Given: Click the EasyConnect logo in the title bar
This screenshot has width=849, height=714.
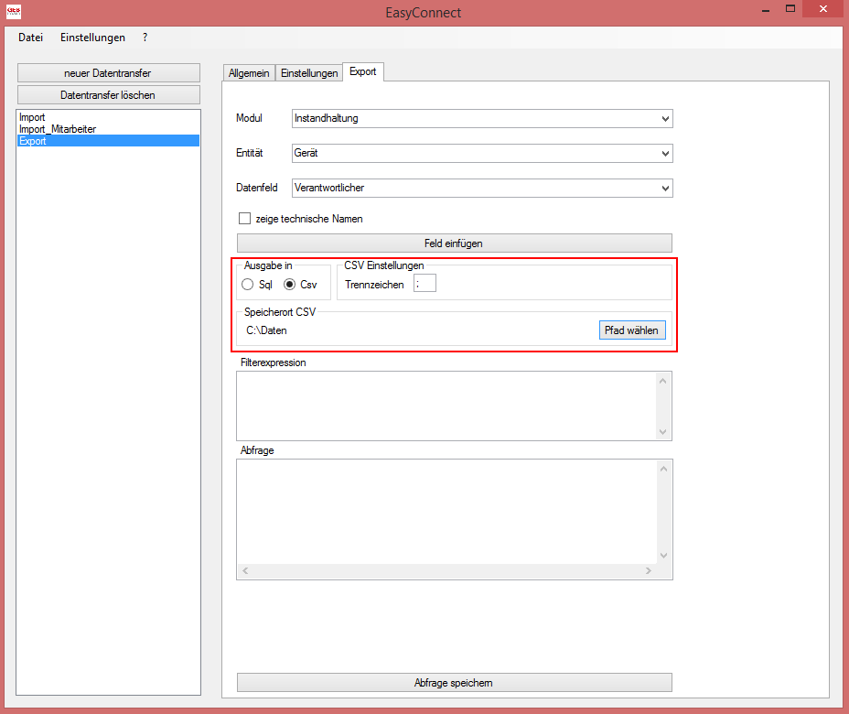Looking at the screenshot, I should coord(14,10).
